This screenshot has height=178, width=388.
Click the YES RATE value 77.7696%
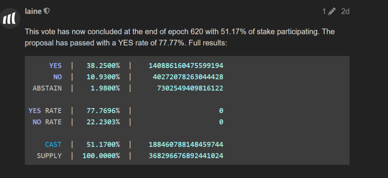point(103,111)
